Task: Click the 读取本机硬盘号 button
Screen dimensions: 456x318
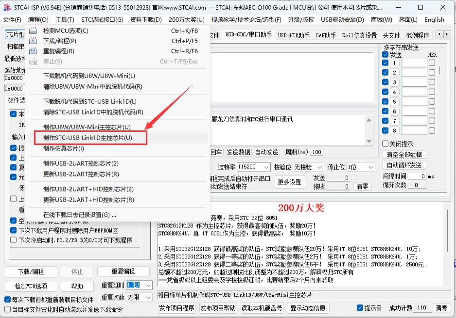Action: (262, 308)
